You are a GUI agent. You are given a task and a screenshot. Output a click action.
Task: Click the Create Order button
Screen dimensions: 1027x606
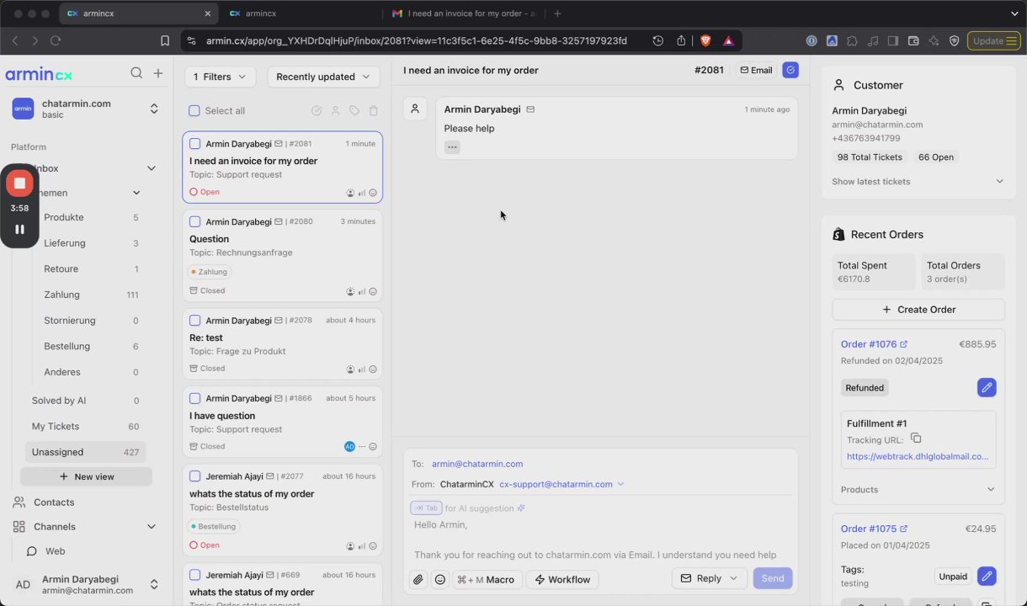(x=918, y=310)
